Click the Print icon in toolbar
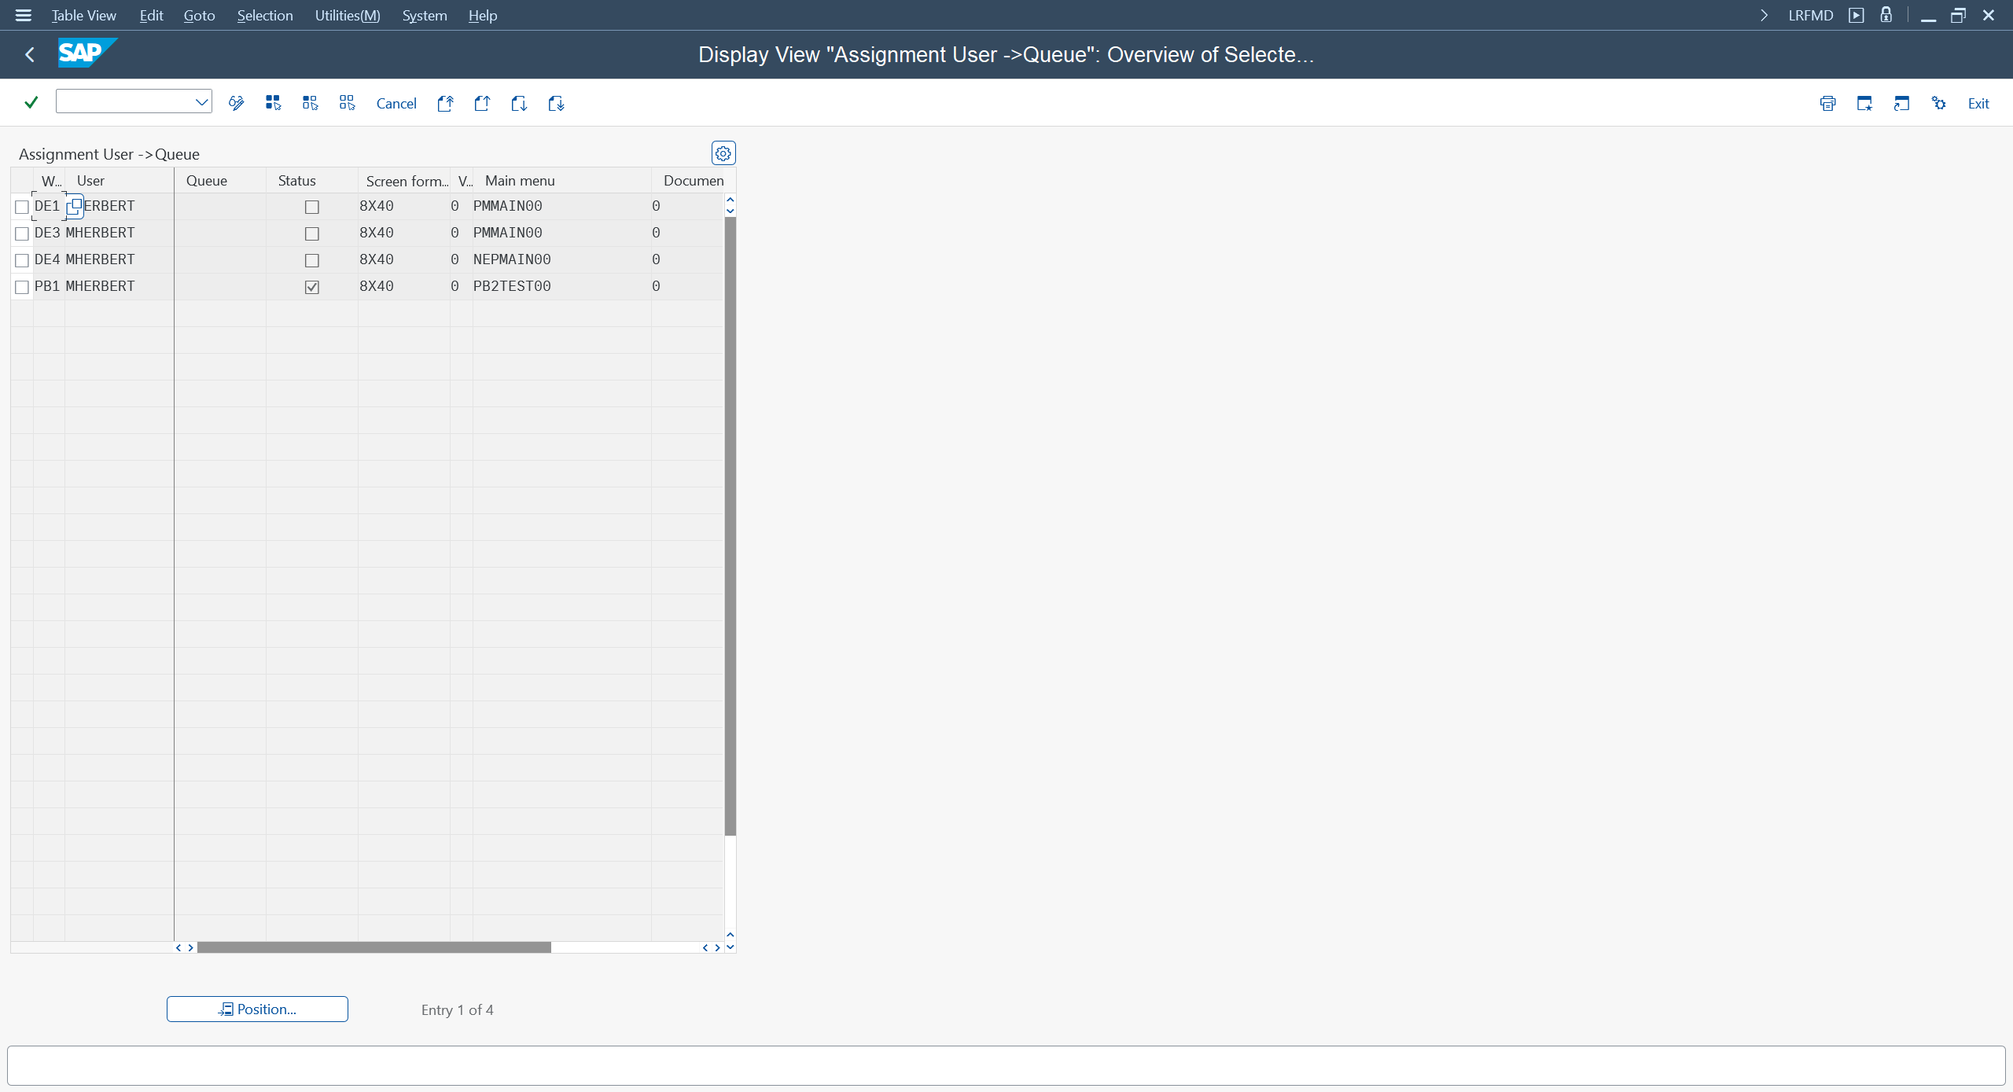The image size is (2013, 1092). 1827,103
